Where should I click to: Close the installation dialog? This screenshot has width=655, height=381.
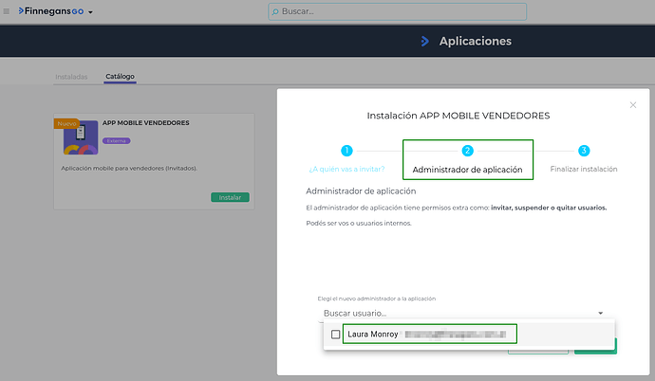pyautogui.click(x=633, y=105)
